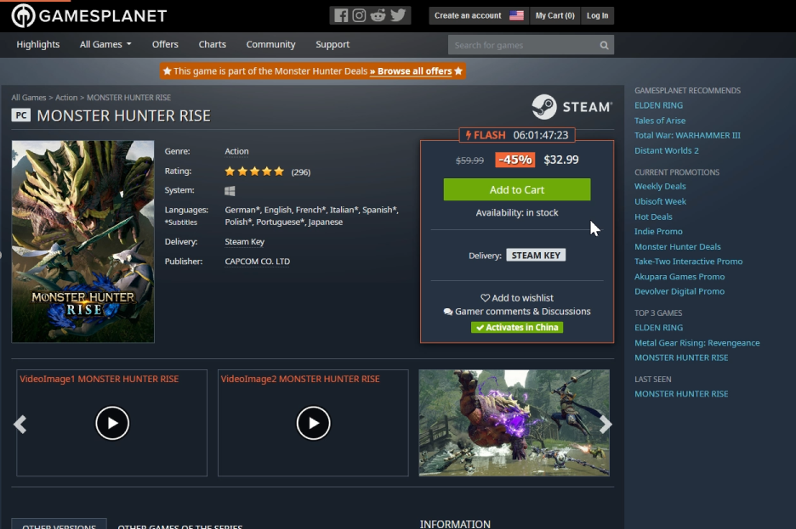The image size is (796, 529).
Task: Click the All Games breadcrumb
Action: 28,98
